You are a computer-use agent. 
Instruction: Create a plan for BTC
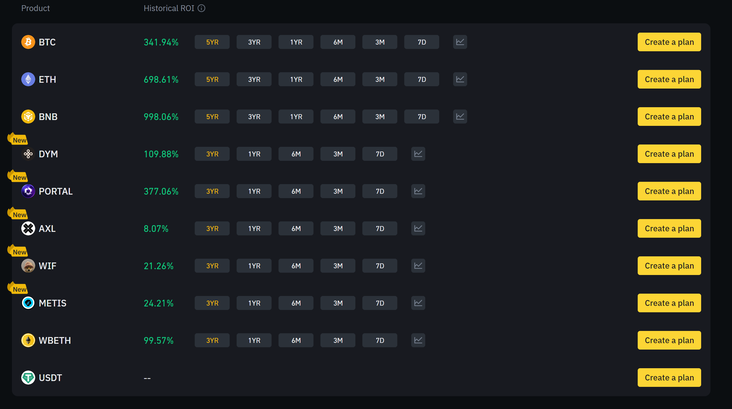tap(669, 42)
